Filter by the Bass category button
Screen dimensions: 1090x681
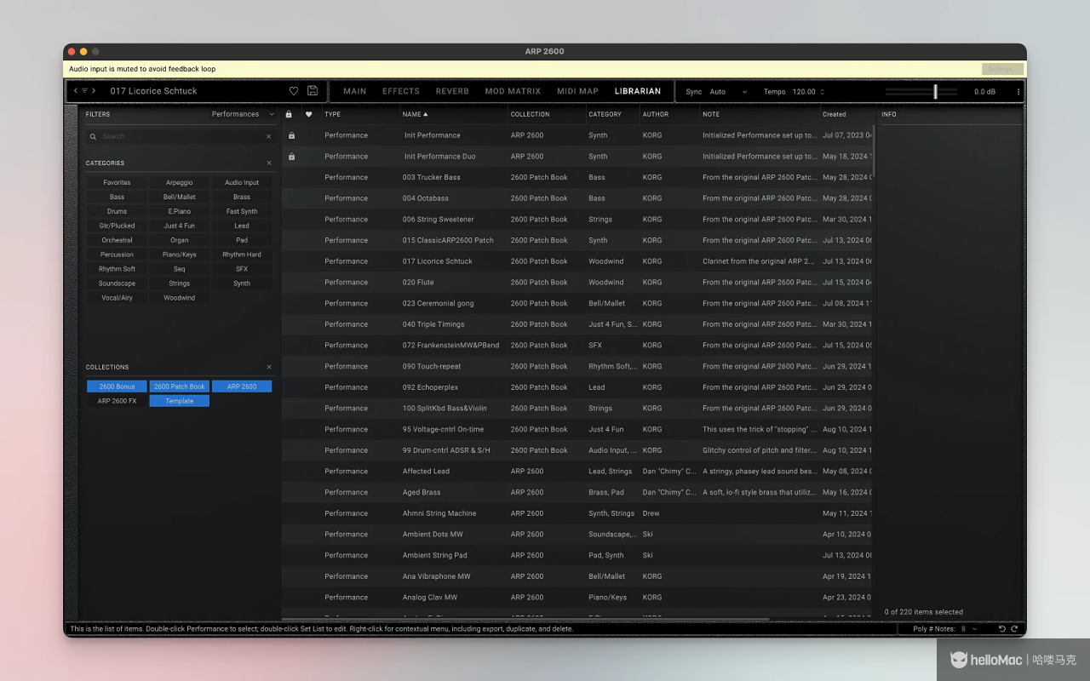(117, 197)
